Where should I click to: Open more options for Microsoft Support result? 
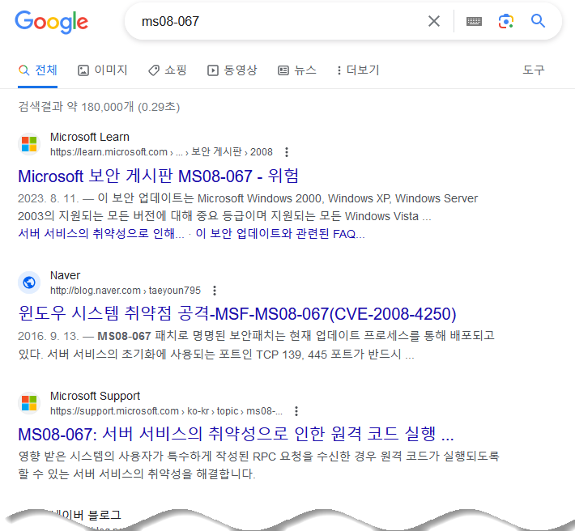[296, 411]
